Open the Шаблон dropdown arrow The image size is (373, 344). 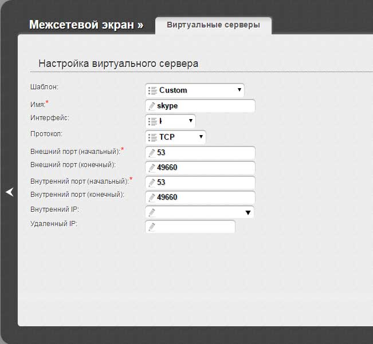click(x=239, y=90)
